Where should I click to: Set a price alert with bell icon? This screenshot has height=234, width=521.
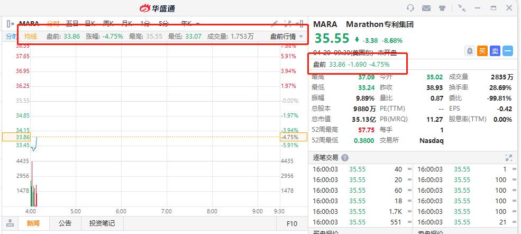pyautogui.click(x=469, y=51)
